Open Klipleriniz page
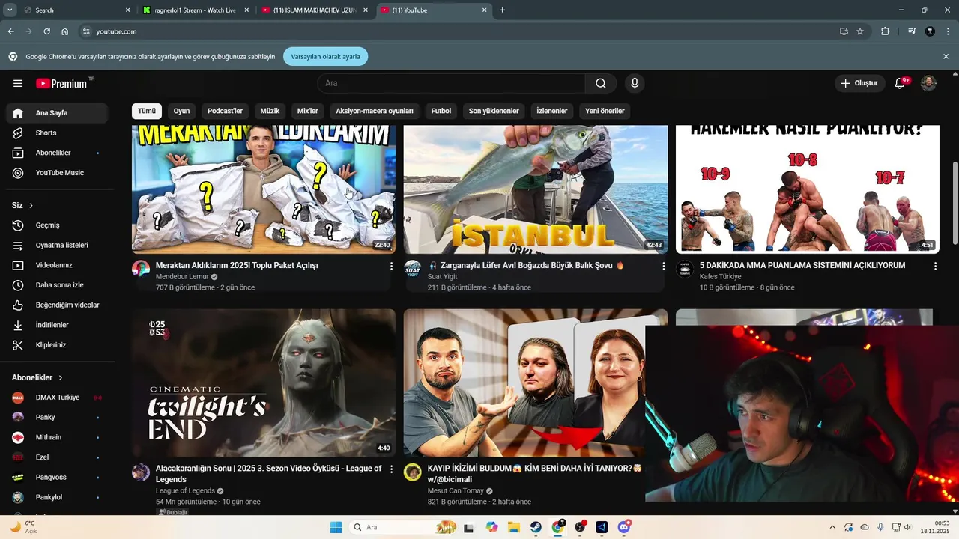 pos(57,345)
